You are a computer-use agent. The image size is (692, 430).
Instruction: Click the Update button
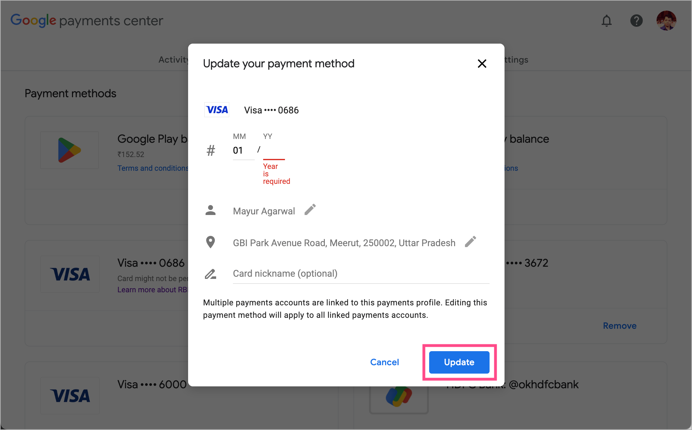[x=459, y=362]
